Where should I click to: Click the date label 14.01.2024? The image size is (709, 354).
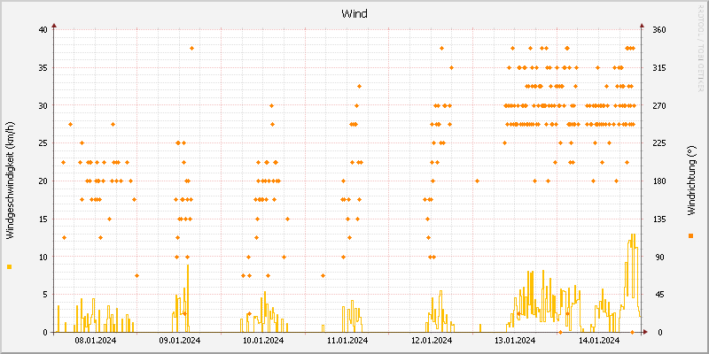(599, 341)
